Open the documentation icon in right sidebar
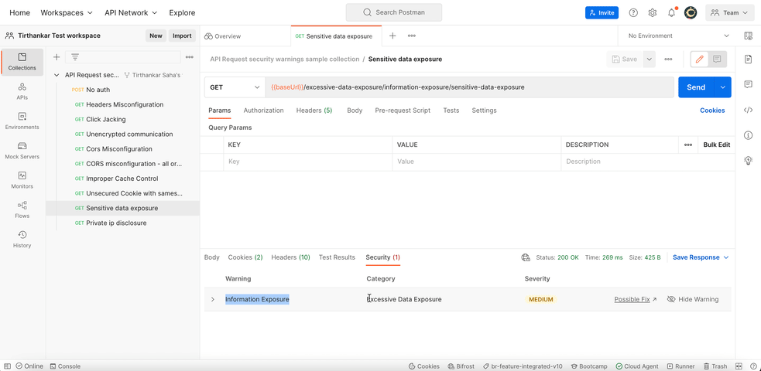The height and width of the screenshot is (371, 761). (x=748, y=59)
